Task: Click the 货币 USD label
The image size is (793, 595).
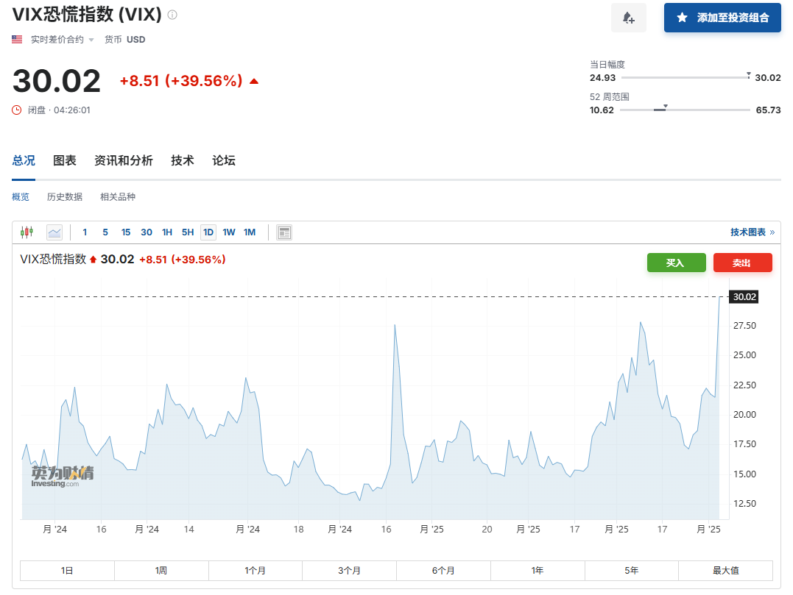Action: [x=125, y=40]
